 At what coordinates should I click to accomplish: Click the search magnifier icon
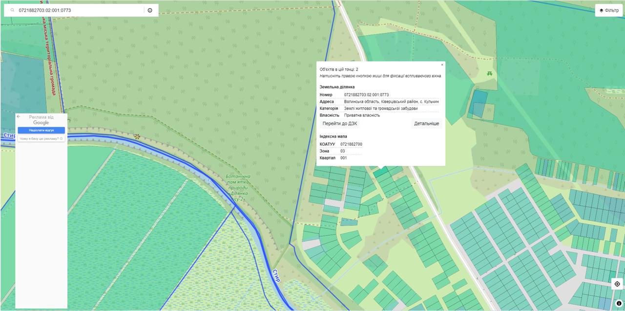(x=12, y=10)
